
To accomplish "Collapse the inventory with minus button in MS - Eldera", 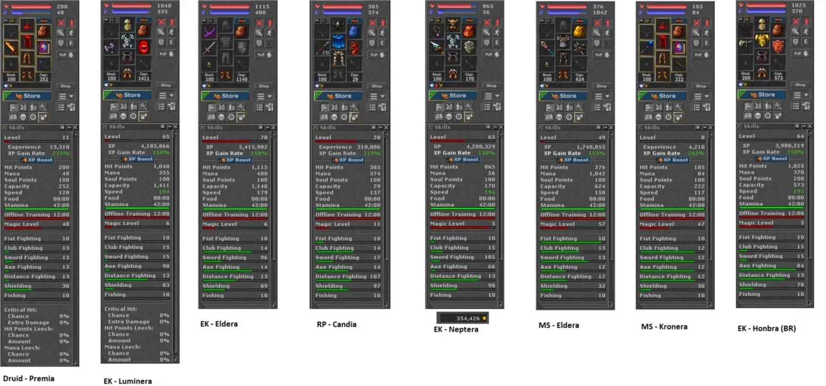I will tap(541, 21).
